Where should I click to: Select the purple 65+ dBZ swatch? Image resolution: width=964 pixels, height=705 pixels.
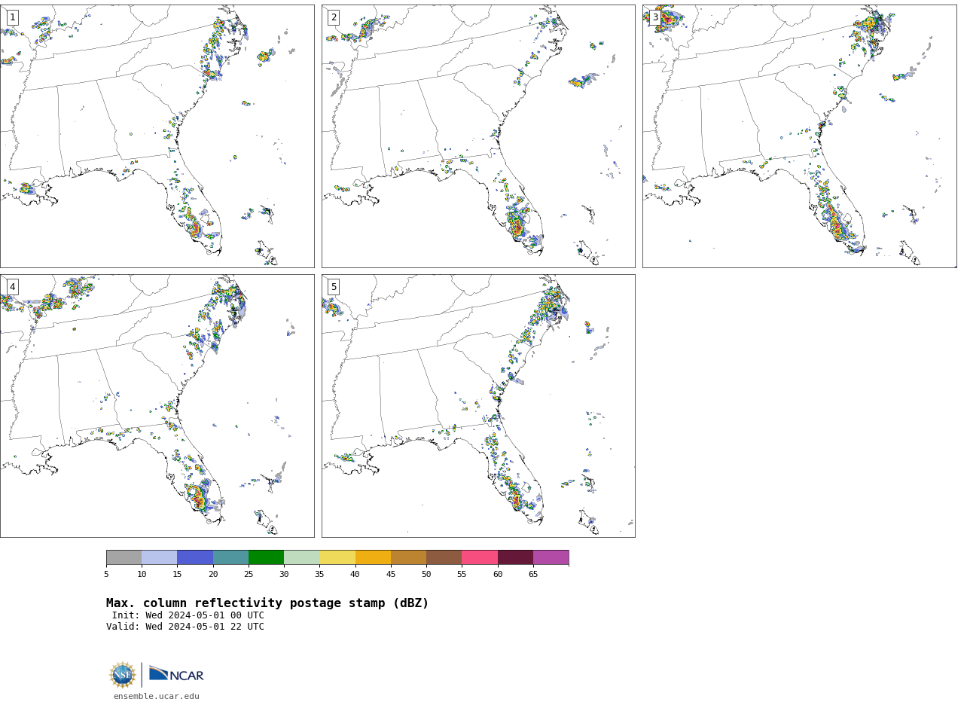tap(551, 557)
